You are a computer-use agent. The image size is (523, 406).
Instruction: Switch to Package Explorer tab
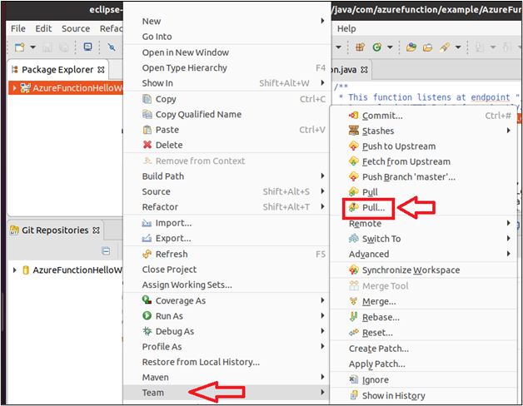57,70
